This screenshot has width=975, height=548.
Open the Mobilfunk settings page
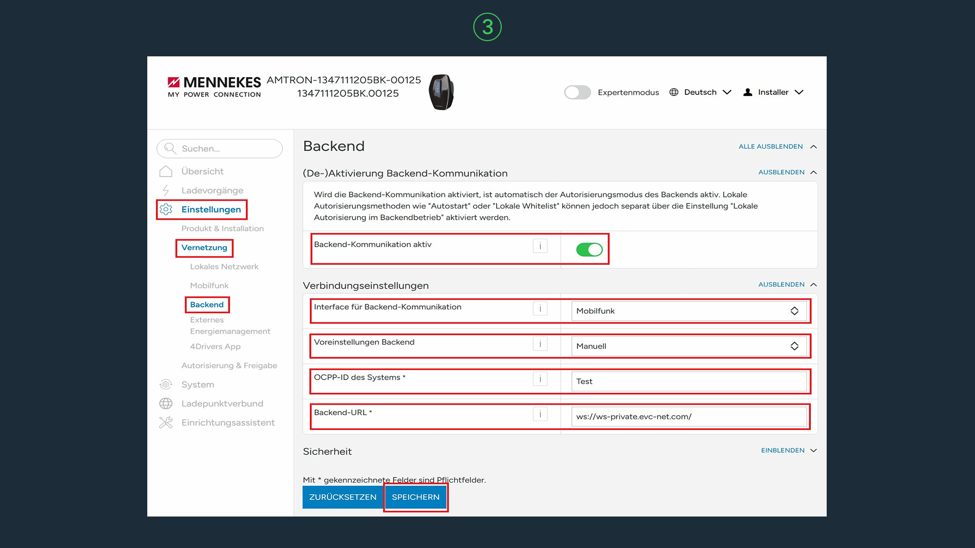pyautogui.click(x=209, y=286)
